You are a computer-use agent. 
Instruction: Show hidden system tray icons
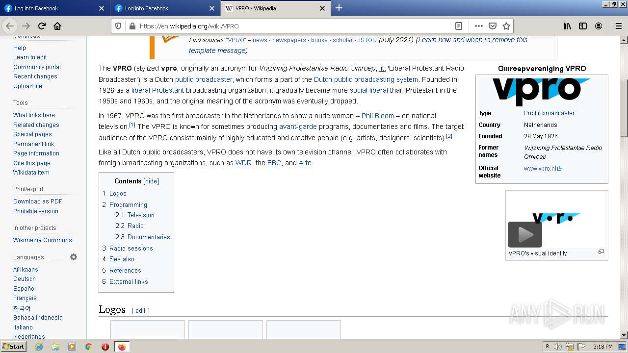point(547,347)
